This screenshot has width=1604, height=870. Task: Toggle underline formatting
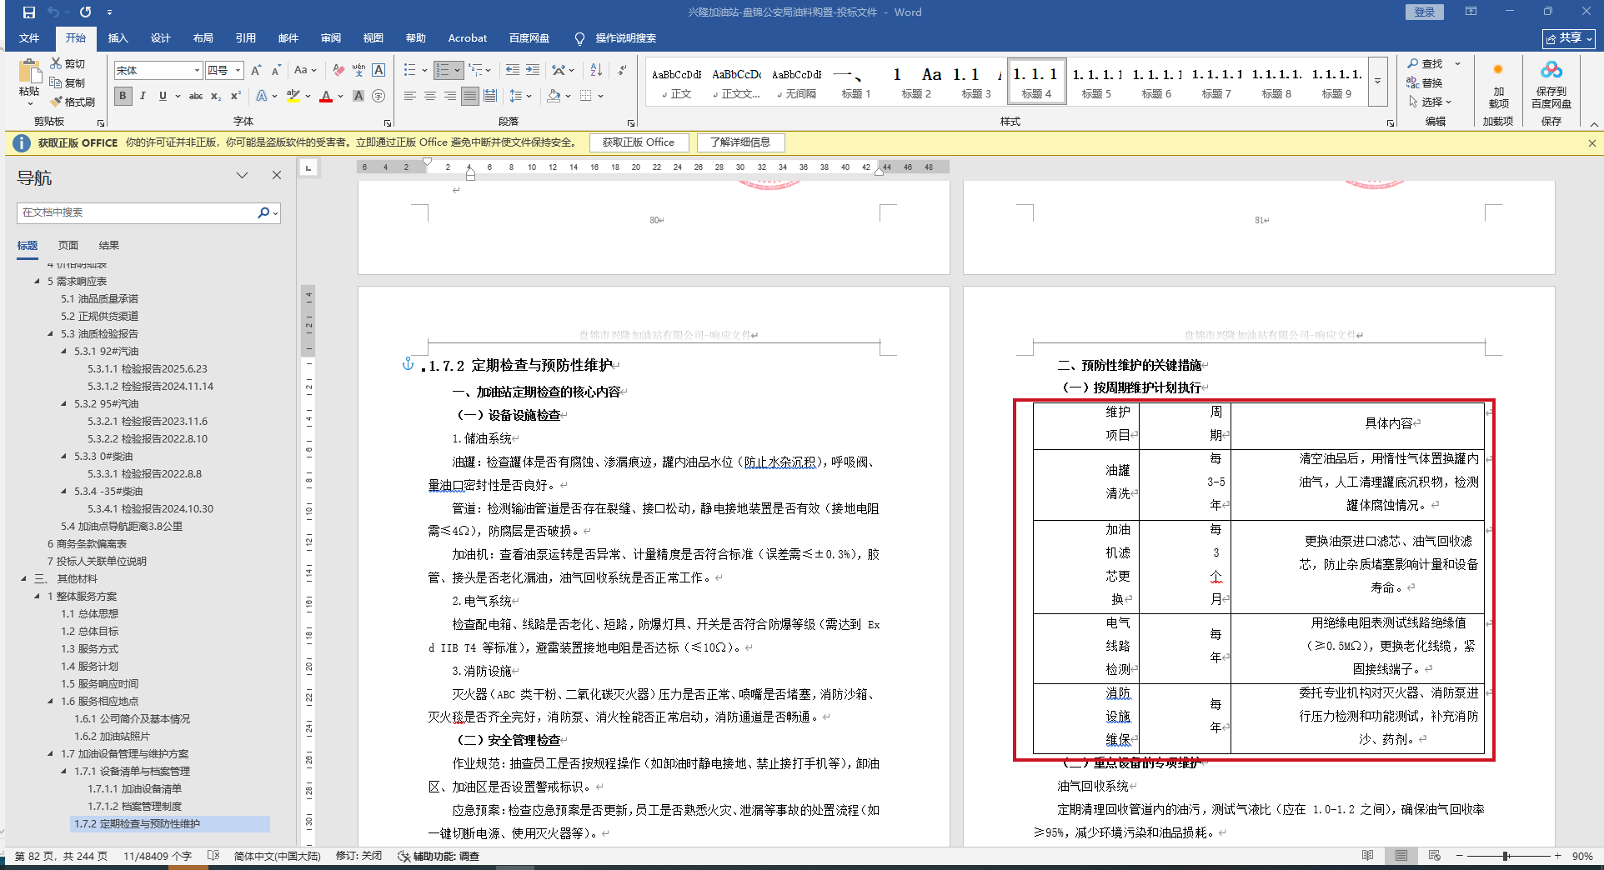click(x=163, y=96)
